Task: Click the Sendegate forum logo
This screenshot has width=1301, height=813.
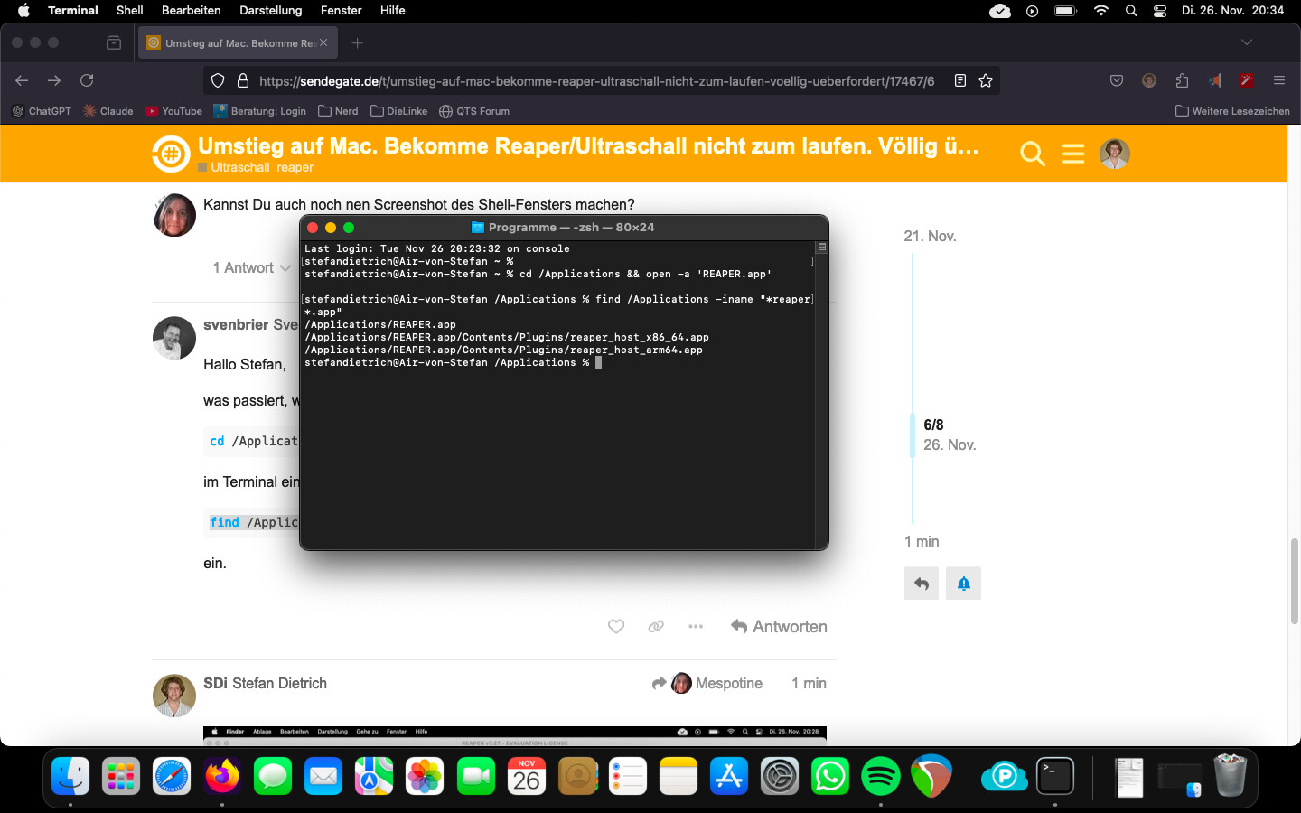Action: click(170, 154)
